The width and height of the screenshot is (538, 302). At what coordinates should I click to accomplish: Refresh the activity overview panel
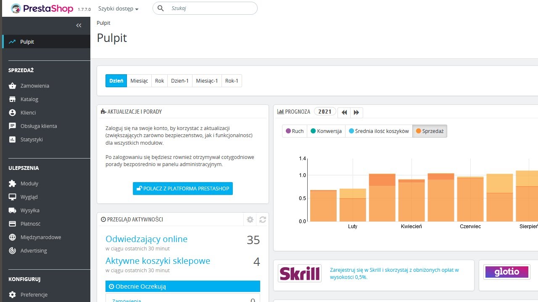tap(263, 219)
